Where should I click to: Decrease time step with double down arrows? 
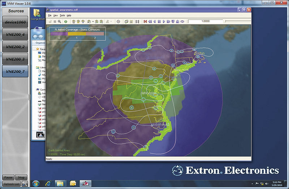(x=173, y=22)
